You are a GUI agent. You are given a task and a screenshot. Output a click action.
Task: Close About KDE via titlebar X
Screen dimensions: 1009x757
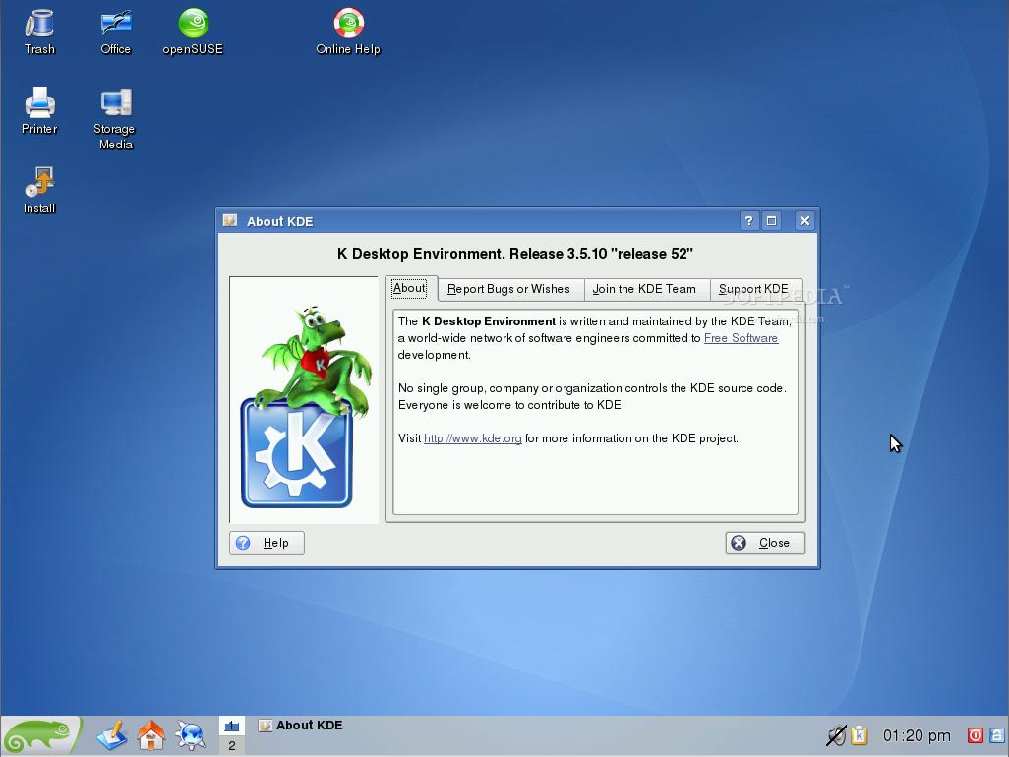click(804, 221)
